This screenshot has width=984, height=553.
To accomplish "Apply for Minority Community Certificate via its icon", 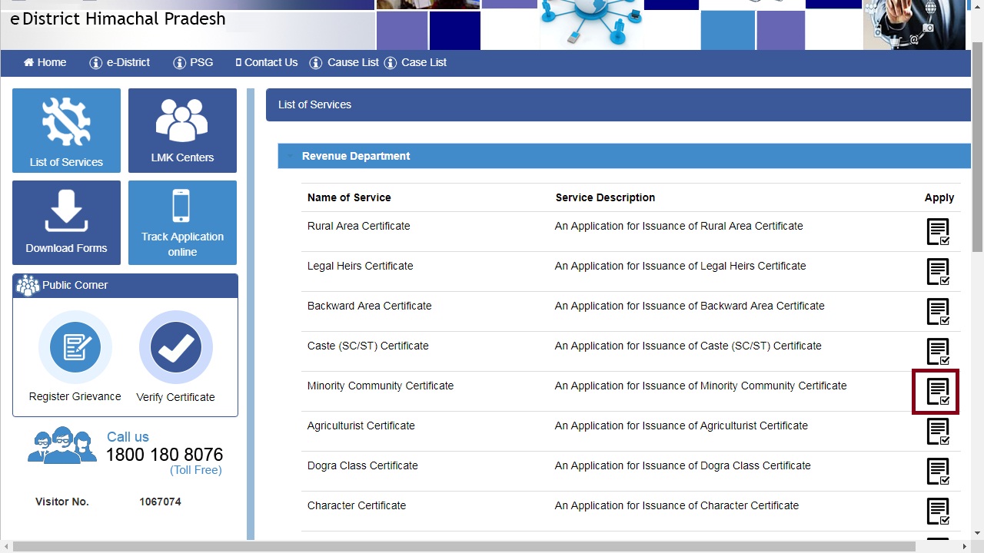I will [936, 391].
